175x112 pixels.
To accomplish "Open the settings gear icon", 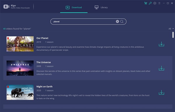I will point(155,3).
